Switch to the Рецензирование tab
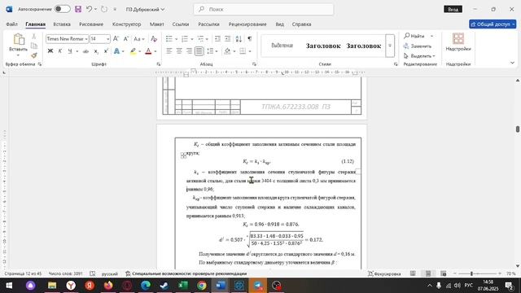Screen dimensions: 521x293 click(x=247, y=24)
